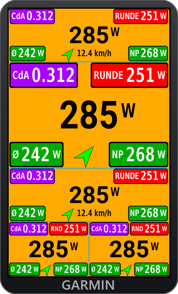Select the Ø 242 W badge in the third panel
Screen dimensions: 178x294
[x=27, y=213]
